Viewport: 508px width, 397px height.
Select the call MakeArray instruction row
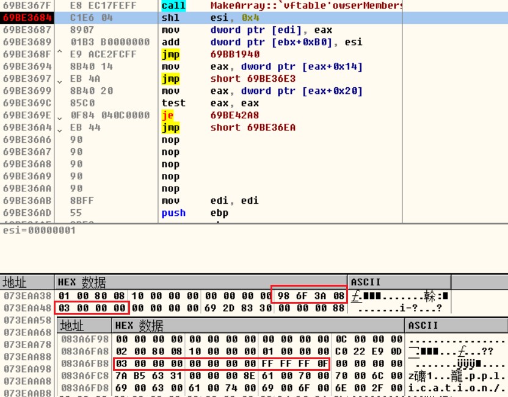pyautogui.click(x=244, y=5)
